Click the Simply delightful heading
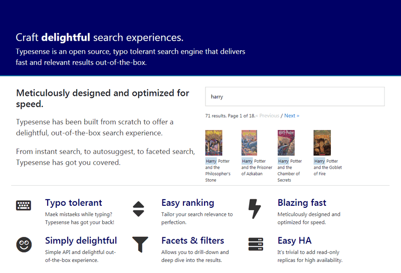401x273 pixels. point(81,240)
